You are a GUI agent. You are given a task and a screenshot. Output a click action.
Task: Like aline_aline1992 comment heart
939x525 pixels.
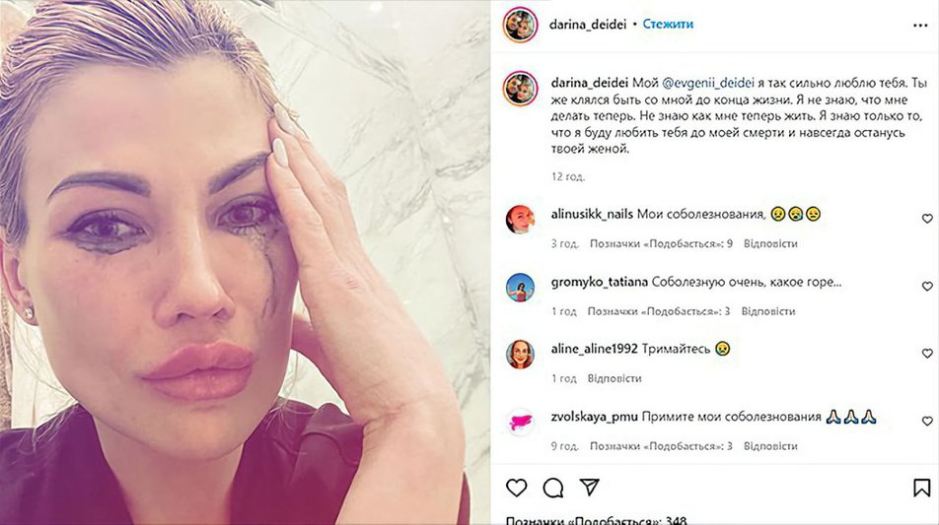click(927, 354)
